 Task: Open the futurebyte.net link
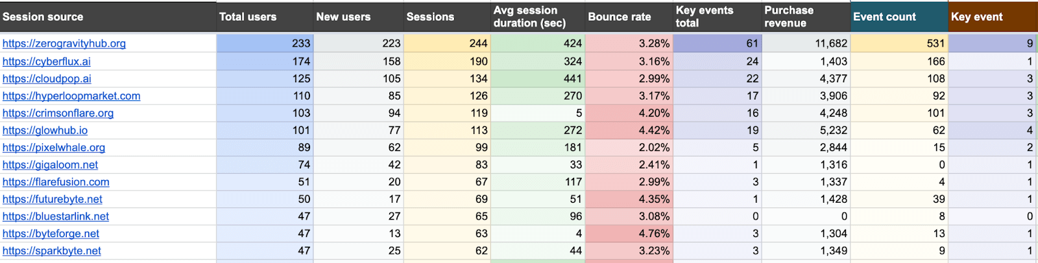[x=53, y=199]
